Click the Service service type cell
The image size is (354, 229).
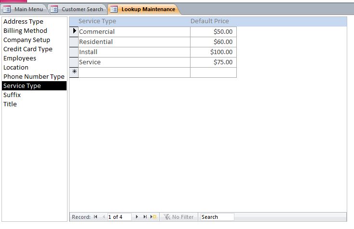(135, 62)
